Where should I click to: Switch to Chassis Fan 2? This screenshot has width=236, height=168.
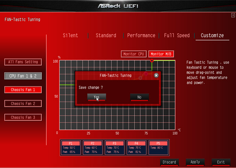coord(23,103)
